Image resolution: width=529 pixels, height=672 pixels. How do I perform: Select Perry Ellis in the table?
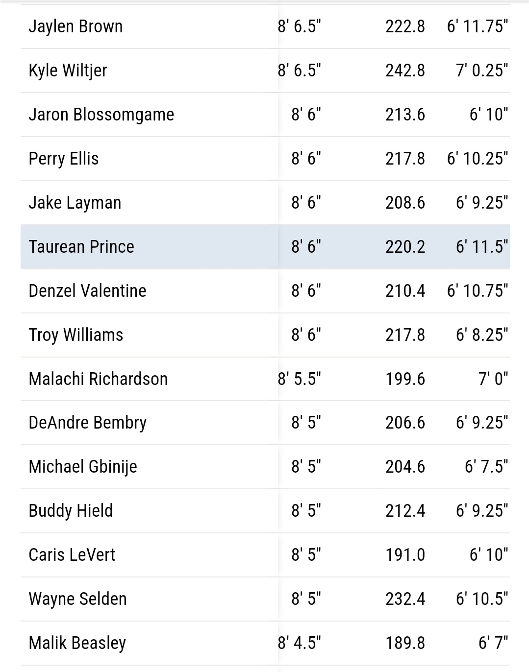pyautogui.click(x=64, y=159)
